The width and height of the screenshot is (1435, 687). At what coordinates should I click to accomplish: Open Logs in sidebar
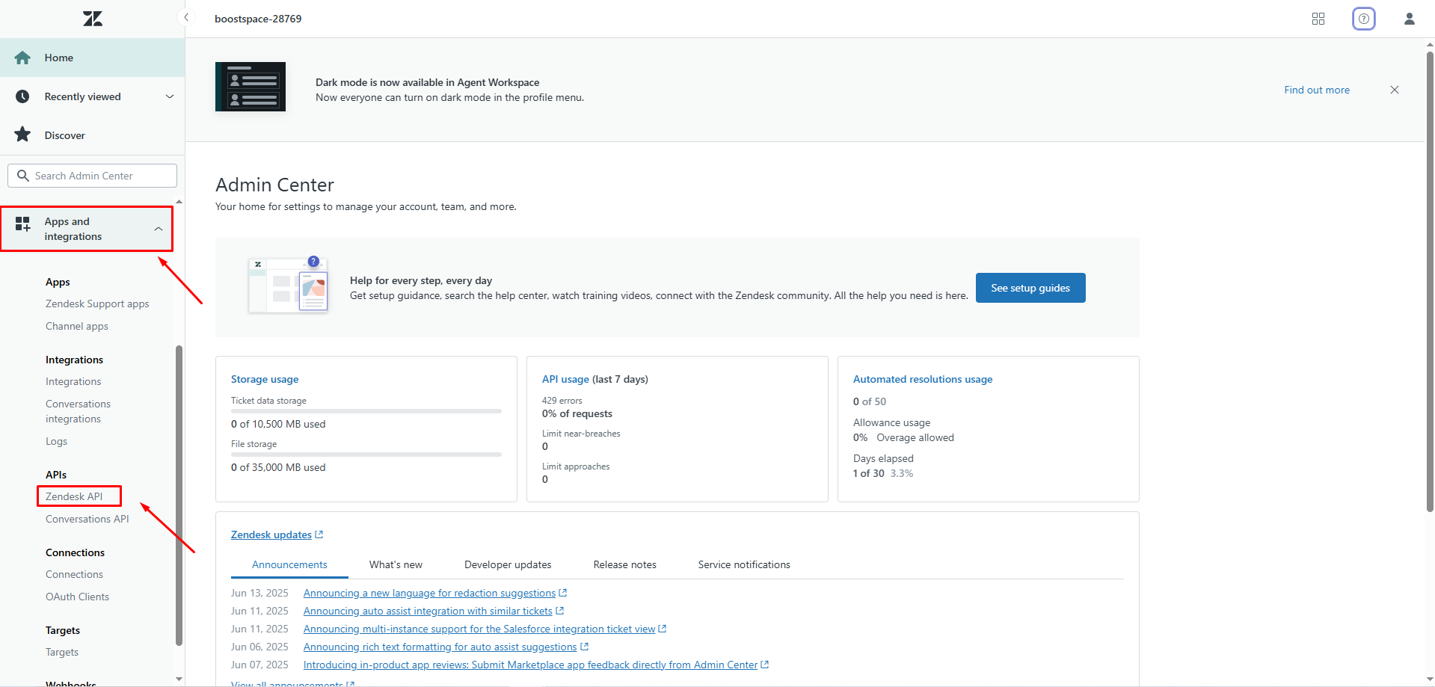pos(56,441)
